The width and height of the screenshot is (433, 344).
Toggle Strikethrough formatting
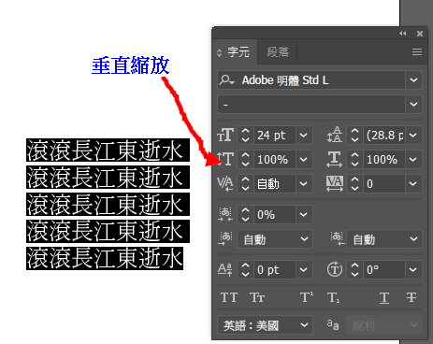(411, 297)
